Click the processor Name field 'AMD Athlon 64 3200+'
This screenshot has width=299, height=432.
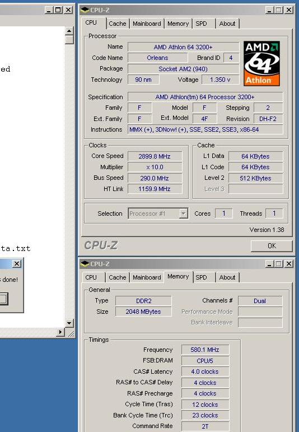(183, 47)
